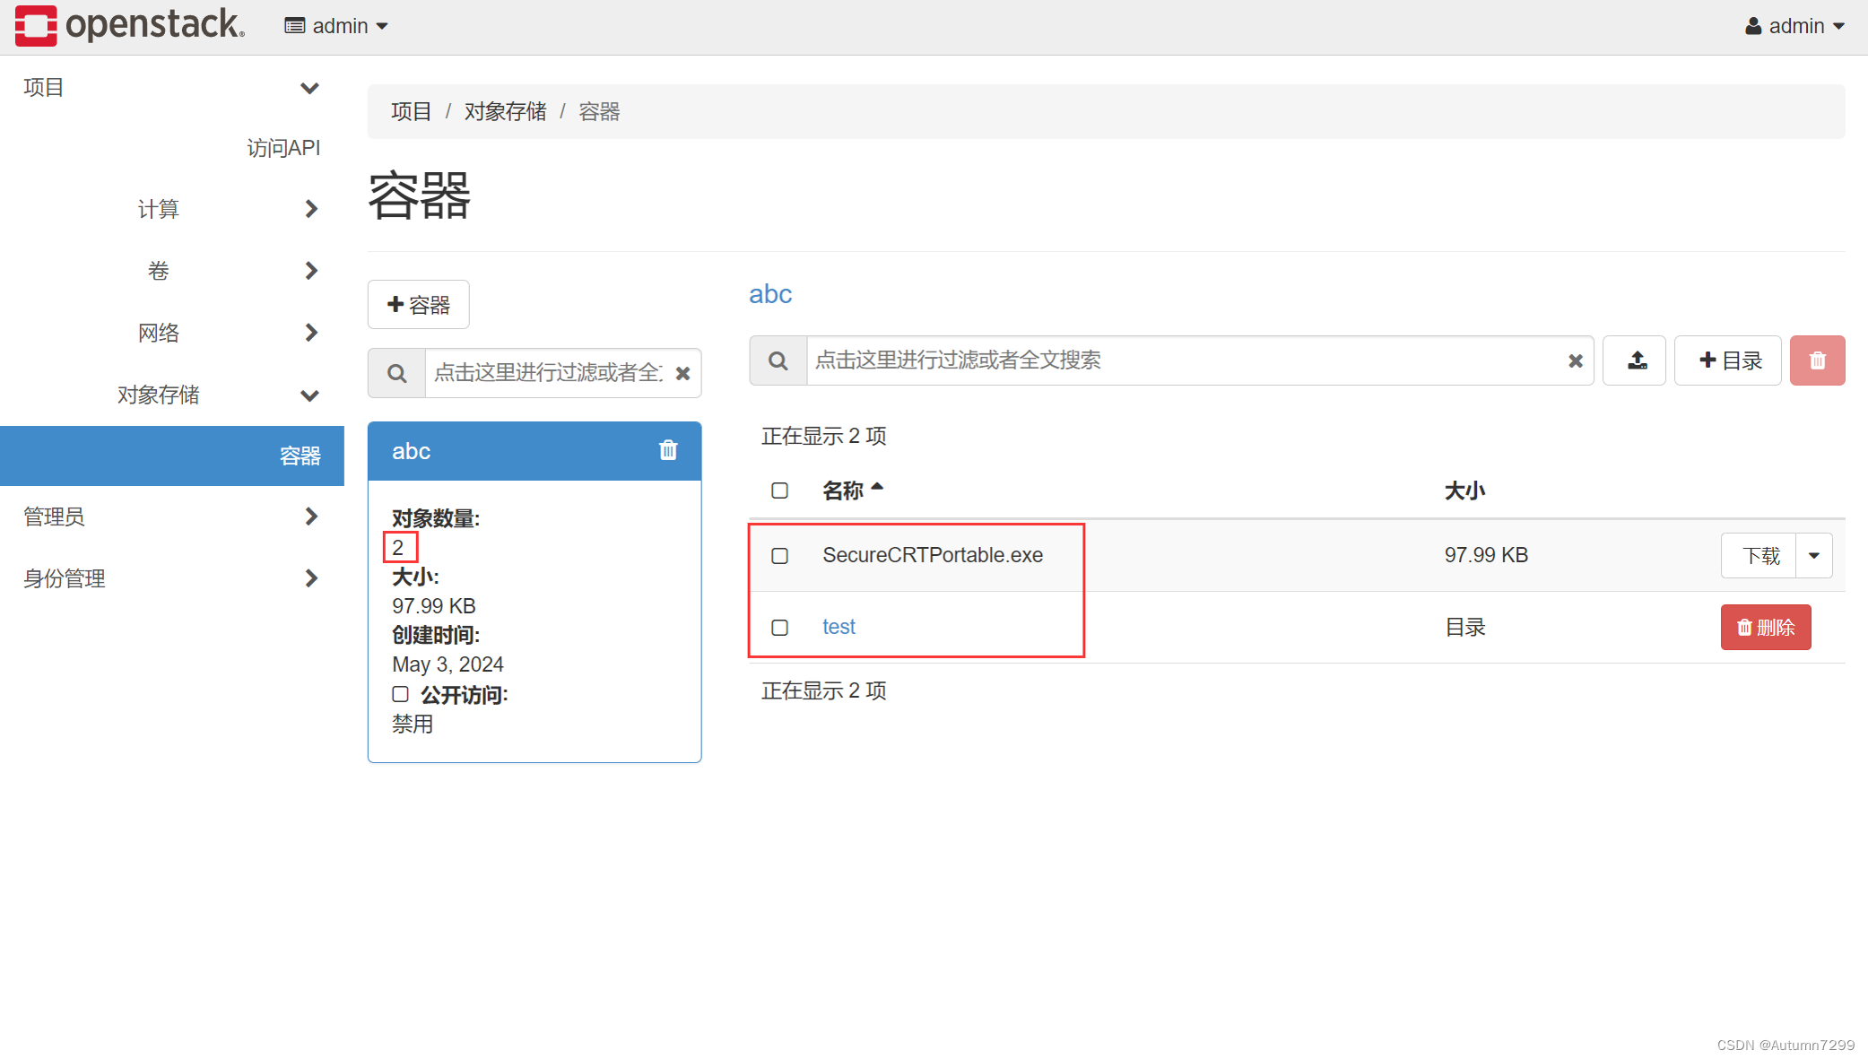The image size is (1868, 1059).
Task: Click the 97.99 KB size cell in file row
Action: tap(1486, 555)
